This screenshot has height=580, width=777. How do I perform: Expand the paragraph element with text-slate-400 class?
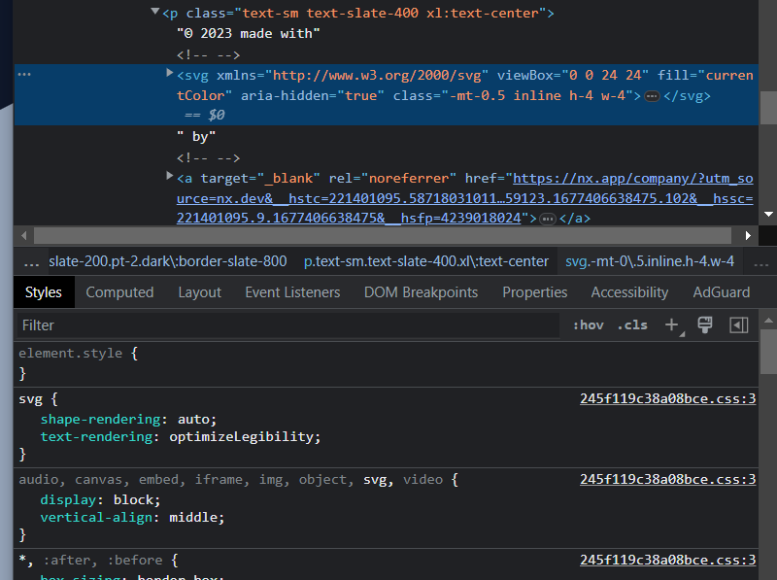[x=154, y=13]
